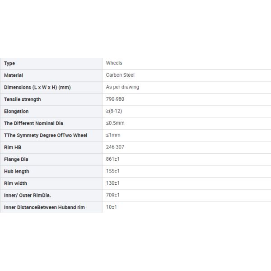
Task: Click the Symmetry Degree Of Two Wheel label
Action: (x=46, y=135)
